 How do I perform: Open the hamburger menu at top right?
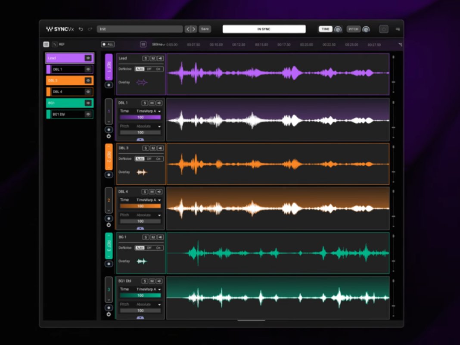[x=397, y=28]
